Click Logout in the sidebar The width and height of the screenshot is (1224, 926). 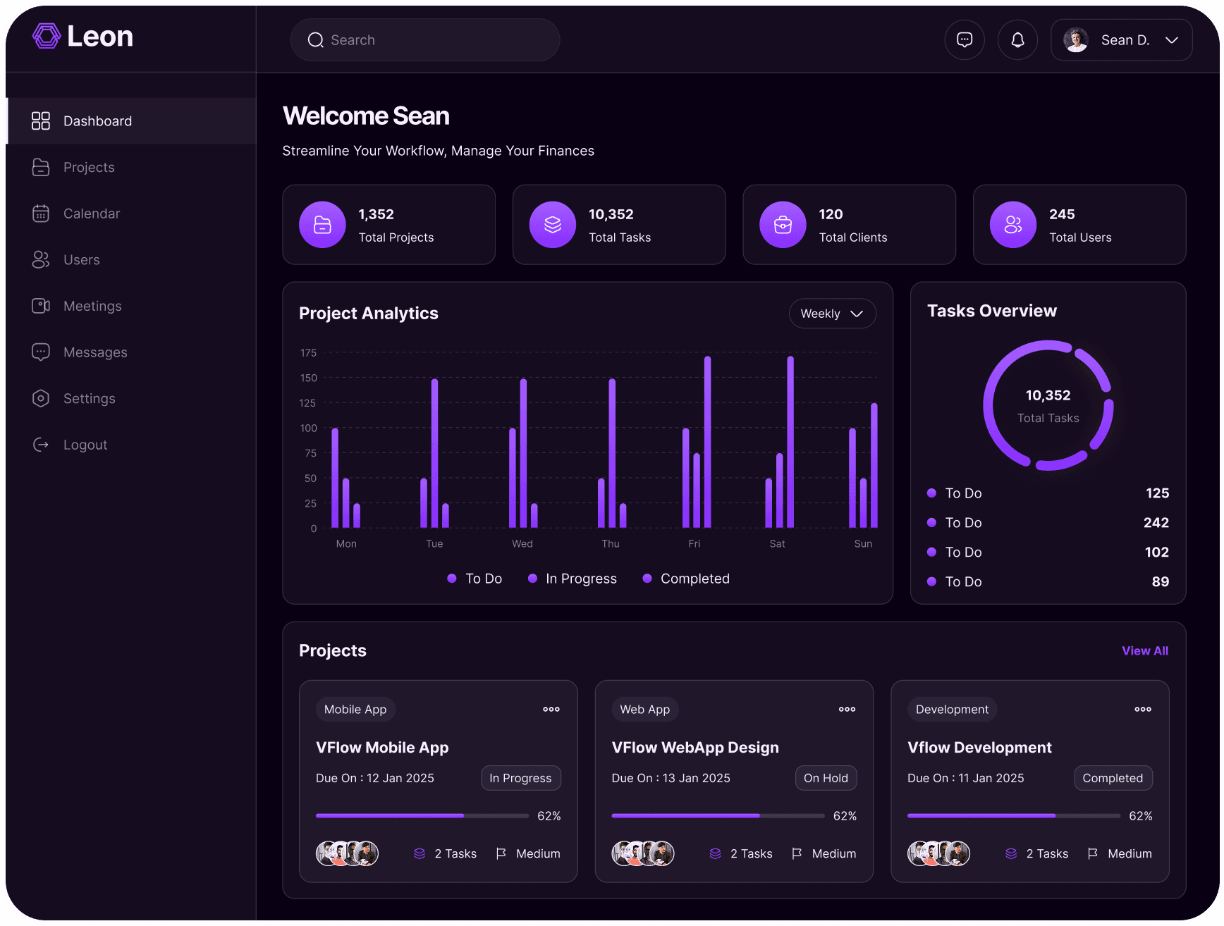click(41, 444)
